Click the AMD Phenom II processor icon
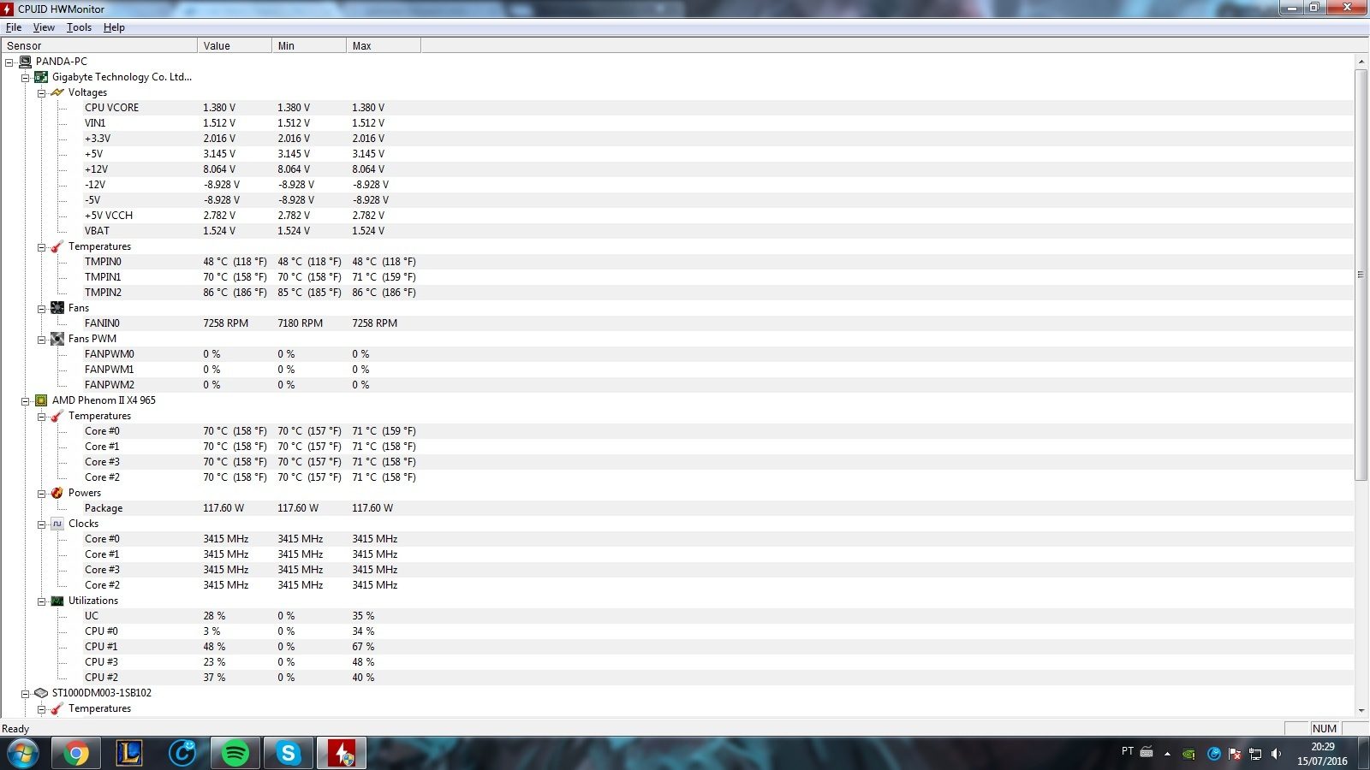The height and width of the screenshot is (770, 1370). point(41,400)
